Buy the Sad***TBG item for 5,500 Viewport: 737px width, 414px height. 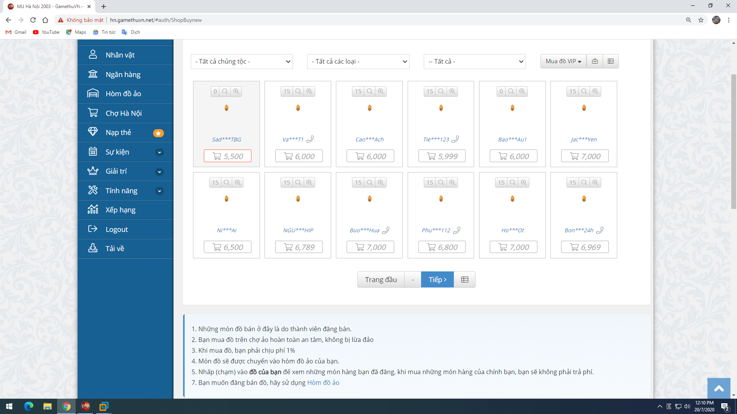[x=227, y=156]
